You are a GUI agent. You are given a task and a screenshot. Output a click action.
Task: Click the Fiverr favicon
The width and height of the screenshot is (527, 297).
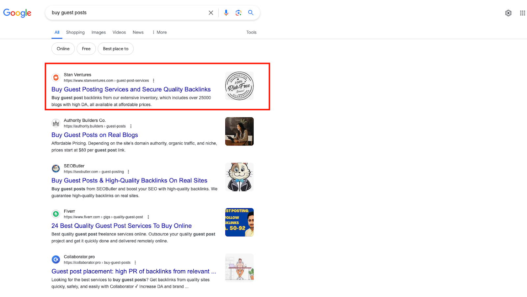coord(56,214)
